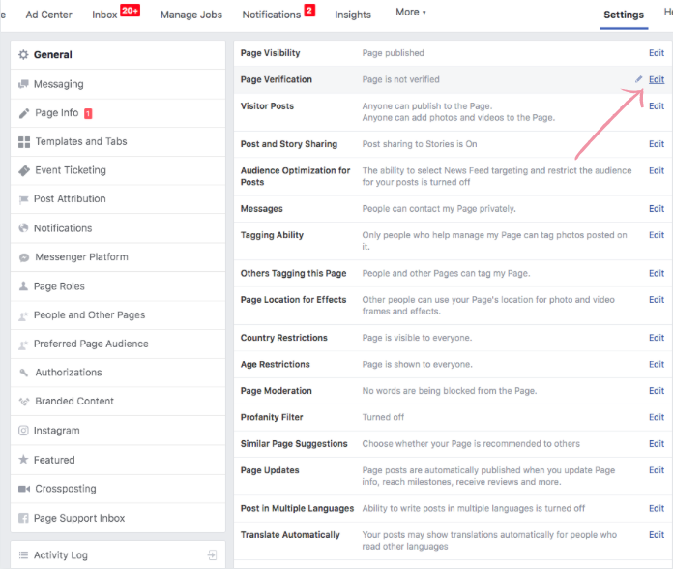Click the Branded Content handshake icon
Screen dimensions: 673x569
(x=24, y=401)
